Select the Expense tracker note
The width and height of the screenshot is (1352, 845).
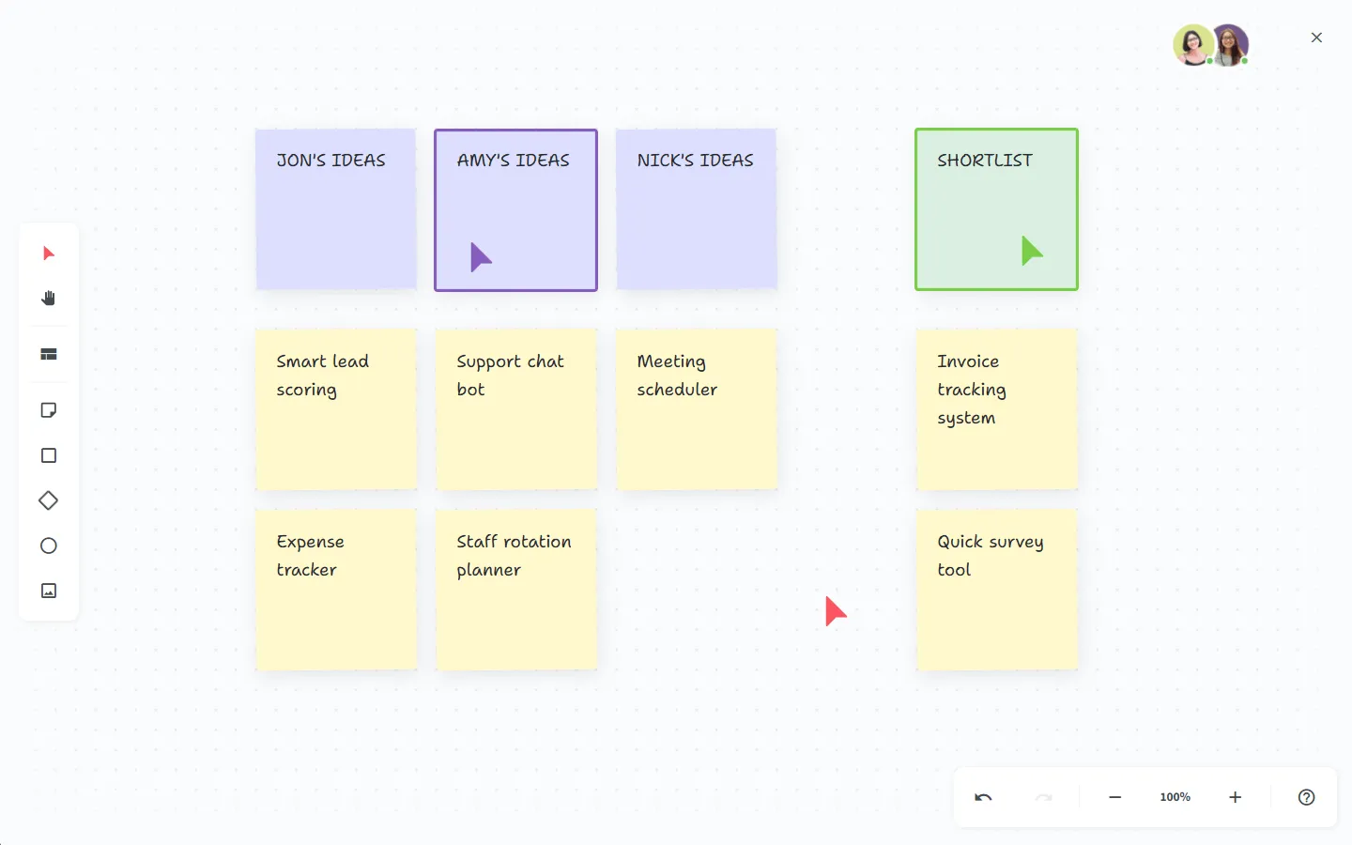336,590
